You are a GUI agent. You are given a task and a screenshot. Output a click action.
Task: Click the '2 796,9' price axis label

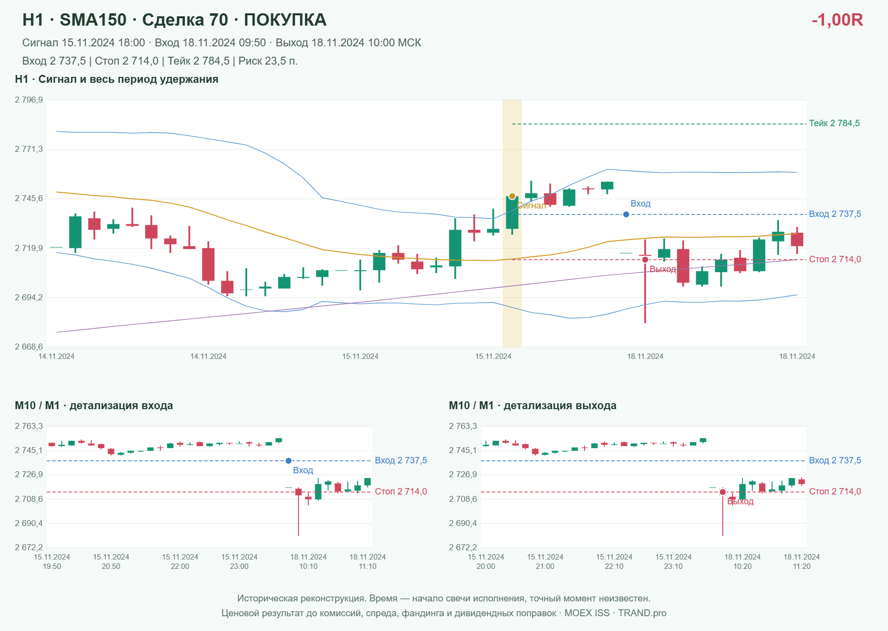[x=29, y=100]
